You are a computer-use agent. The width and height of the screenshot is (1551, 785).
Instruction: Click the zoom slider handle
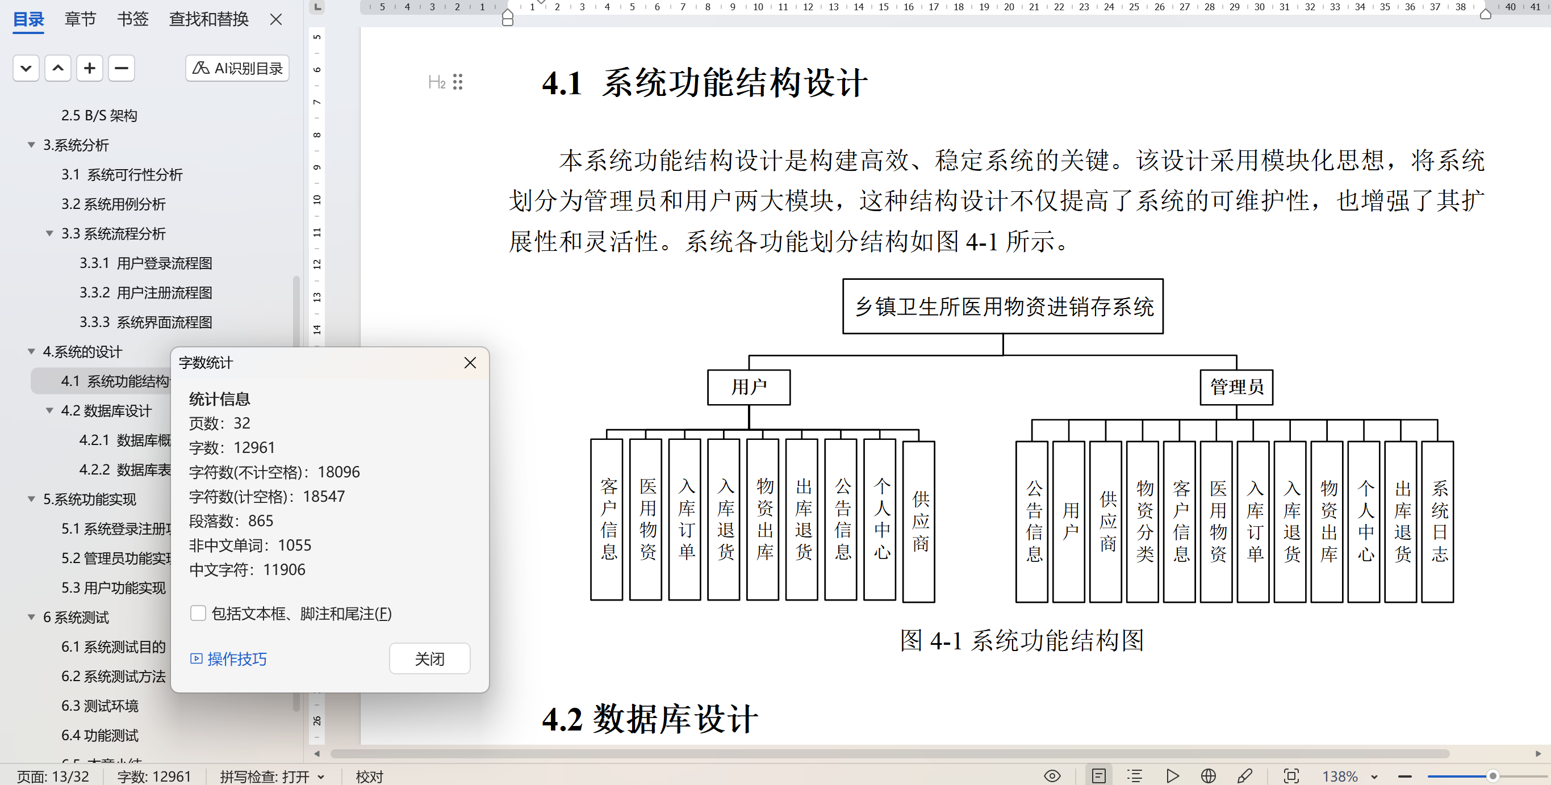[x=1492, y=776]
